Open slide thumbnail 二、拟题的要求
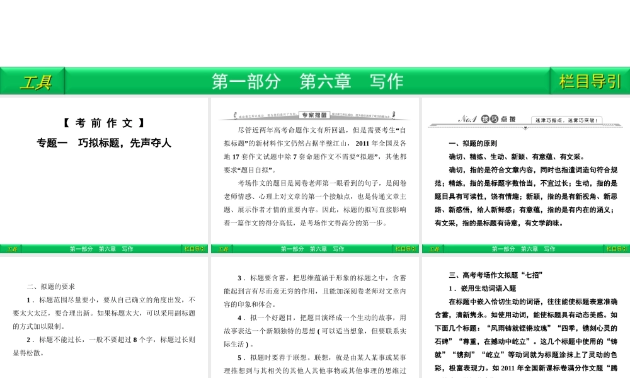 (104, 318)
